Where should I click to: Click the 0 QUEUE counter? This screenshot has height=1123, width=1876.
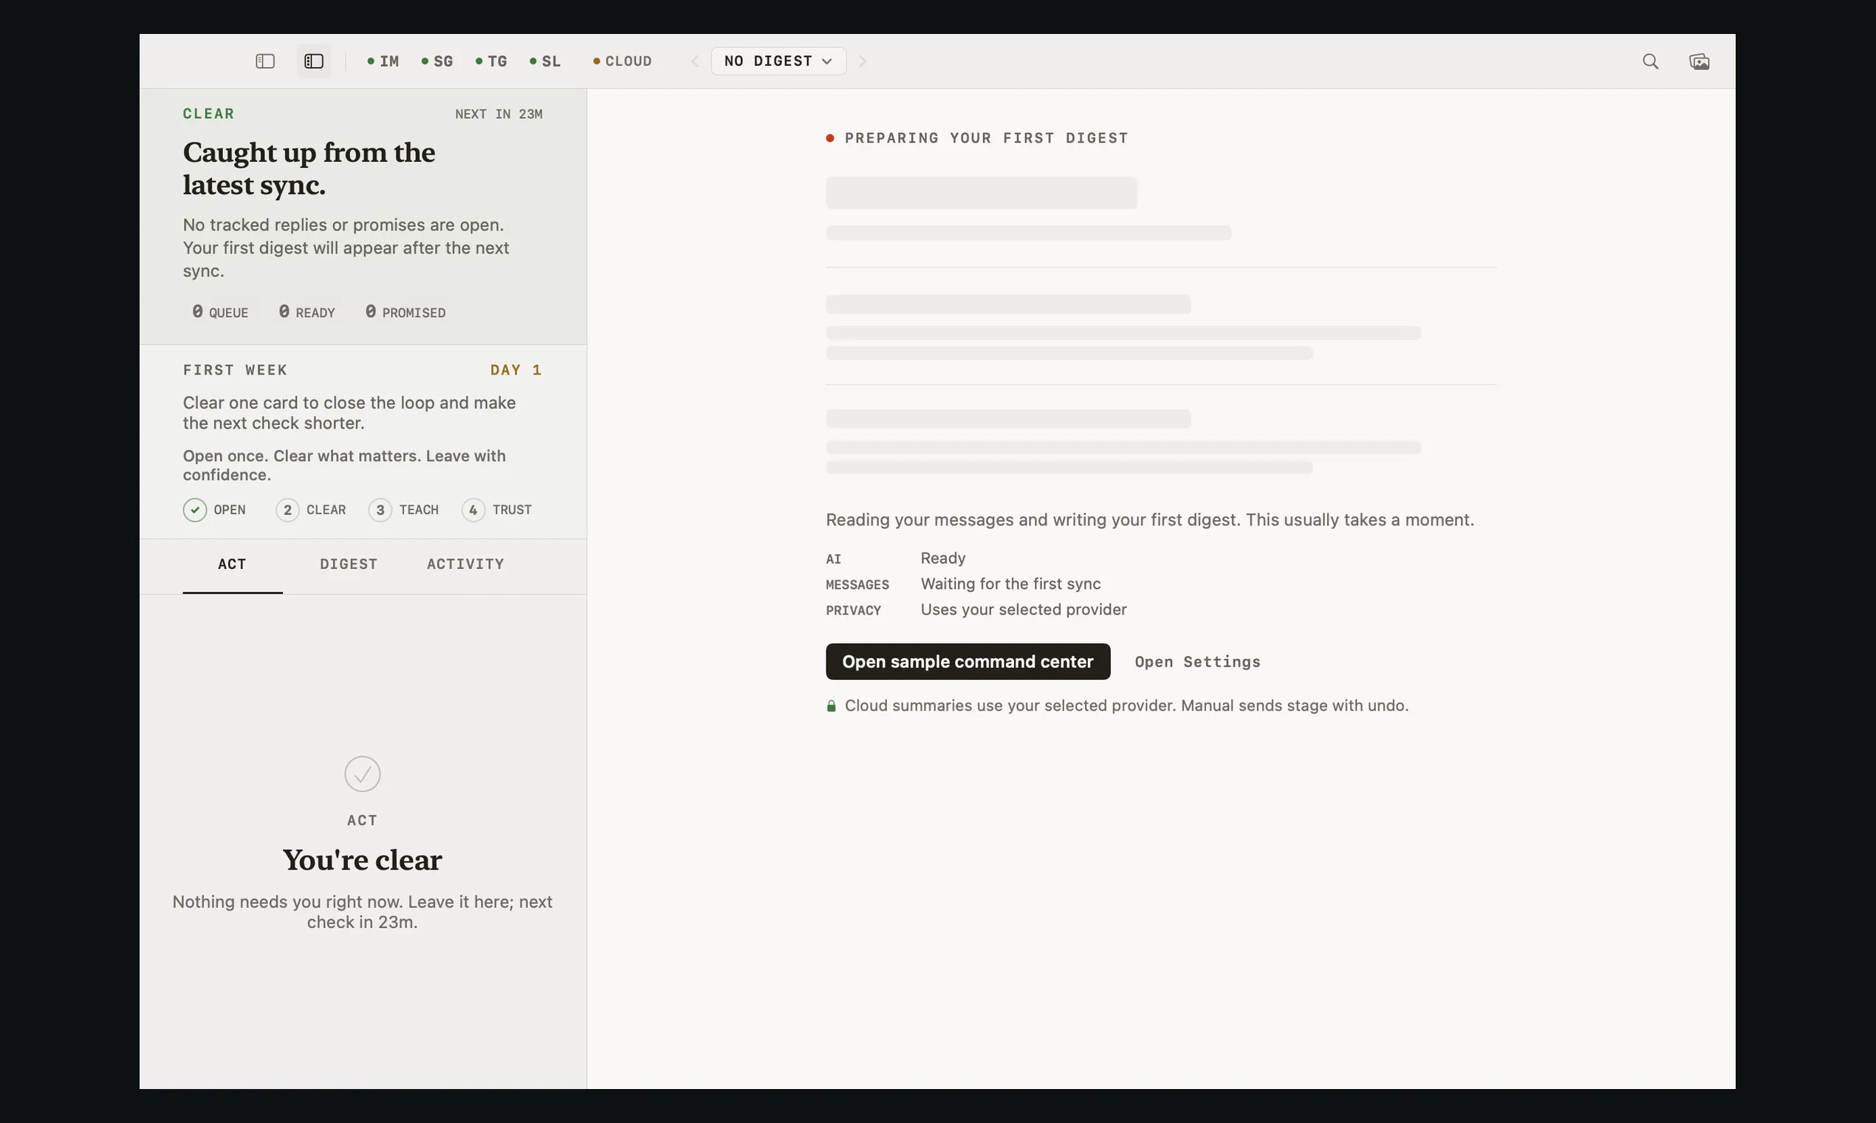[220, 313]
